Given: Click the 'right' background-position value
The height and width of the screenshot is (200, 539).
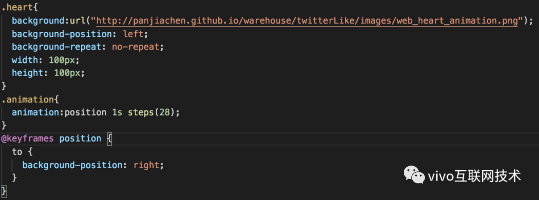Looking at the screenshot, I should pos(148,165).
